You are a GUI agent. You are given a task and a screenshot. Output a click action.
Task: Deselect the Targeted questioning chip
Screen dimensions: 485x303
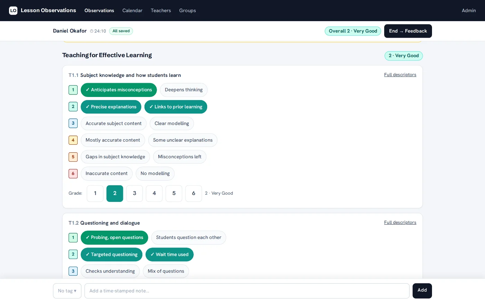pyautogui.click(x=112, y=255)
